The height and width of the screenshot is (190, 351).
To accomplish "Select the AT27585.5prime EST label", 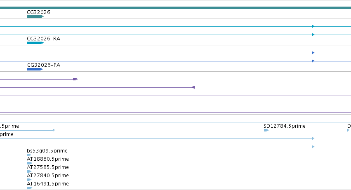I will (x=48, y=167).
